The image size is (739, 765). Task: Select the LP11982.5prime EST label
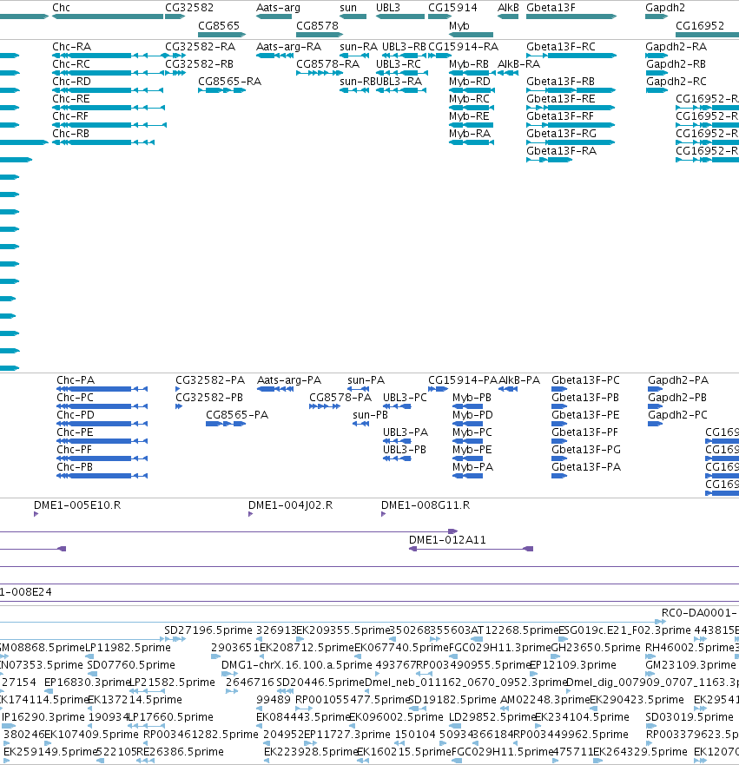click(x=129, y=648)
